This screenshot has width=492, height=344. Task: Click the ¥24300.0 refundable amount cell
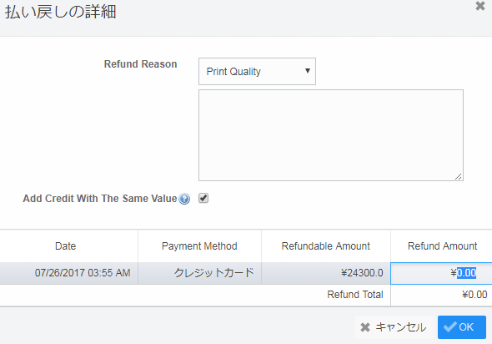pyautogui.click(x=326, y=273)
